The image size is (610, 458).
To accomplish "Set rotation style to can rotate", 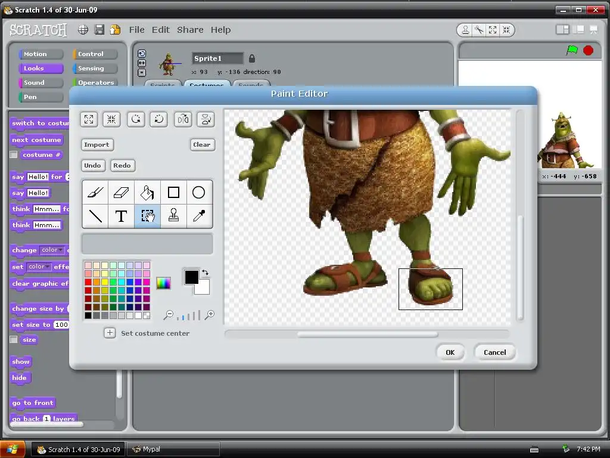I will (x=142, y=54).
